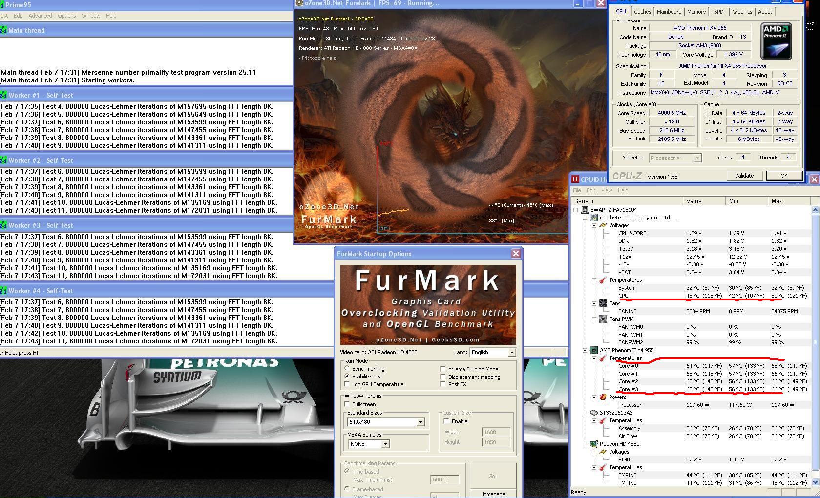Toggle the Post FX checkbox
Screen dimensions: 820x498
pyautogui.click(x=443, y=384)
